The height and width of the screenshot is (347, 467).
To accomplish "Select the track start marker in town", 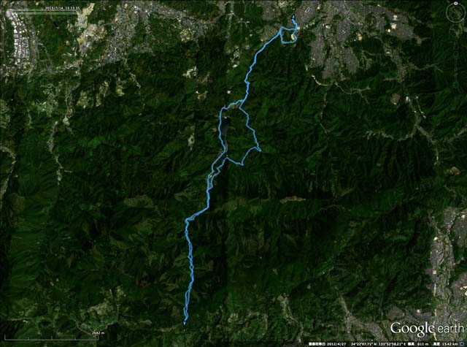I will click(293, 17).
